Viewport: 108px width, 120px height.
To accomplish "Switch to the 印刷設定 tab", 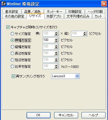I will 75,11.
